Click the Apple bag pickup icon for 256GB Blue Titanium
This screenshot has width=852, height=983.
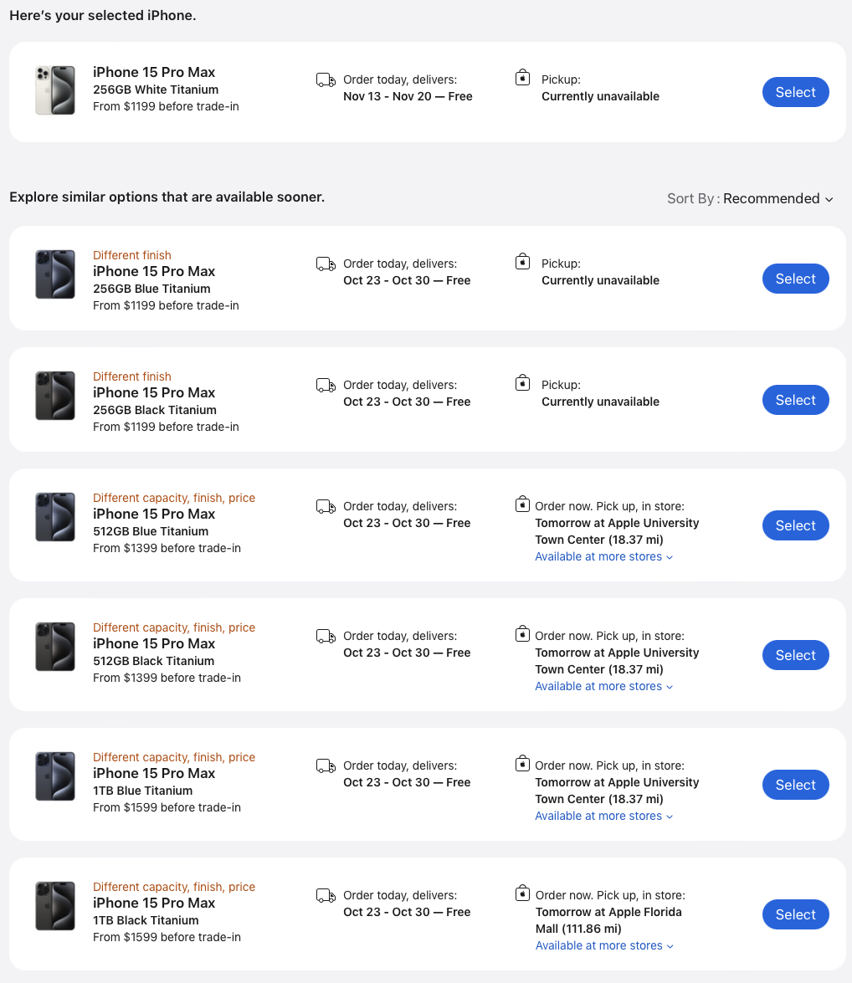click(522, 262)
